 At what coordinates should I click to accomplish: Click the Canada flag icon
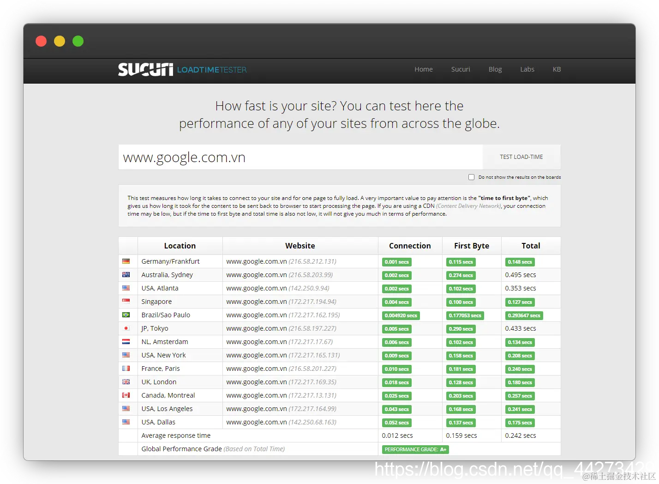coord(126,395)
